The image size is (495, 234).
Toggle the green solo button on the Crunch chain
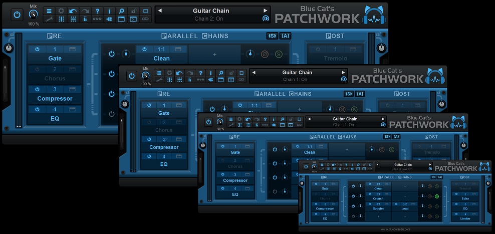pyautogui.click(x=436, y=196)
